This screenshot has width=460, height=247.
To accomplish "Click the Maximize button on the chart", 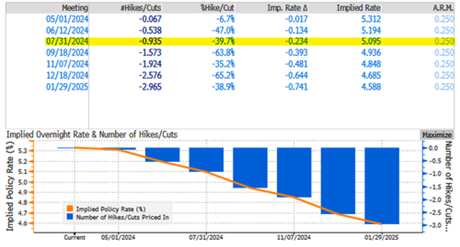I will coord(438,135).
